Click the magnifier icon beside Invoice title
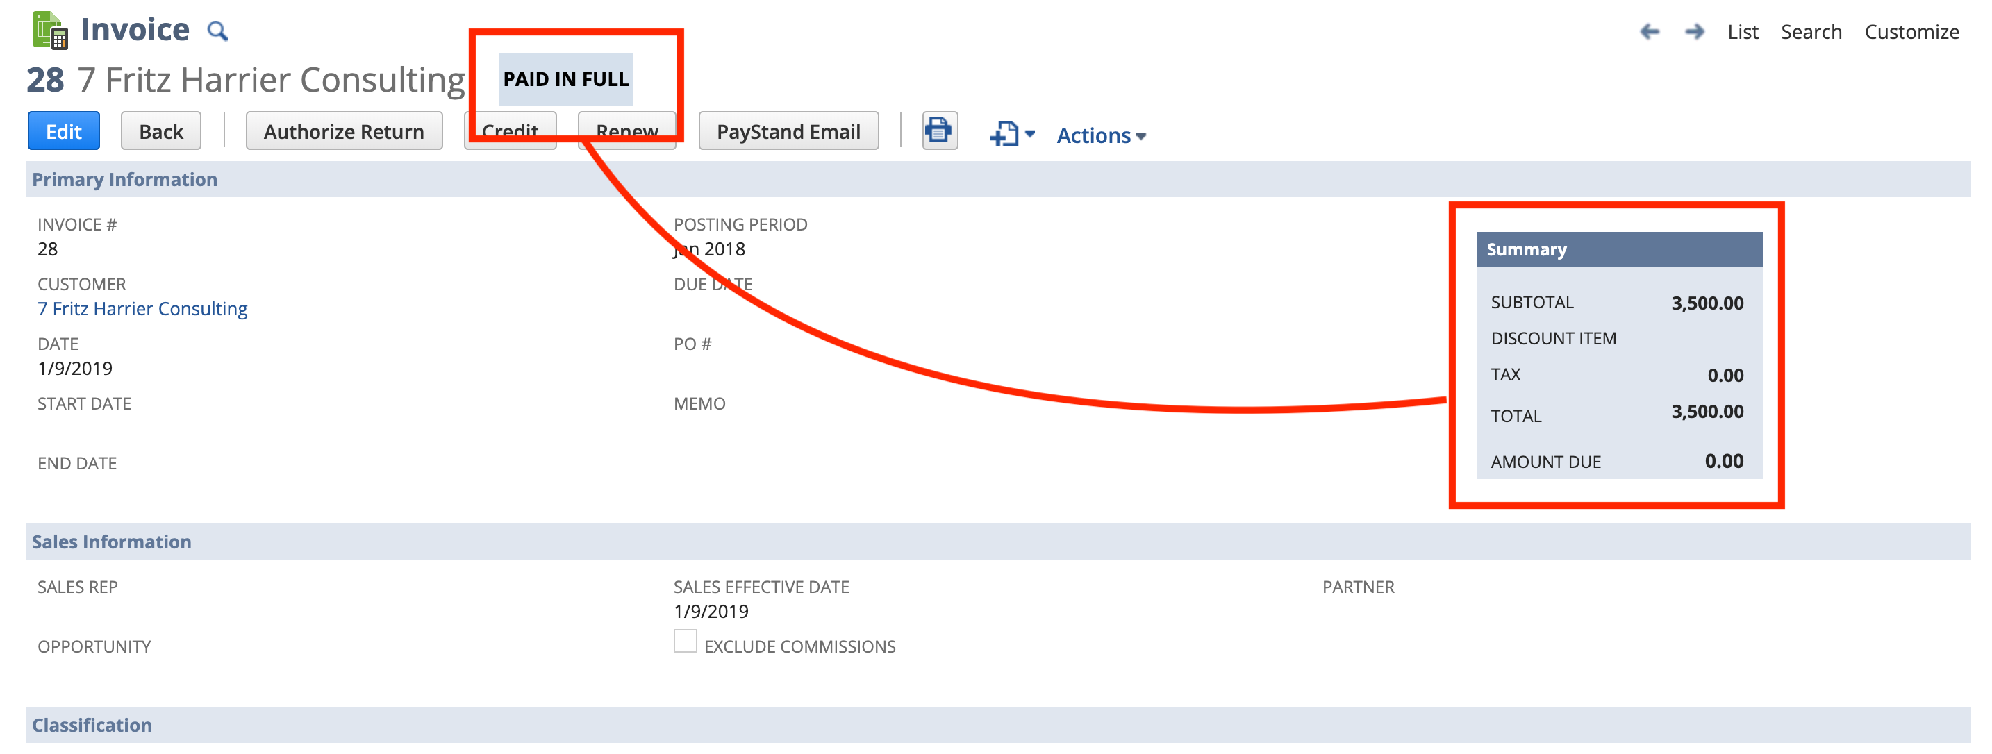Viewport: 1992px width, 754px height. click(218, 31)
